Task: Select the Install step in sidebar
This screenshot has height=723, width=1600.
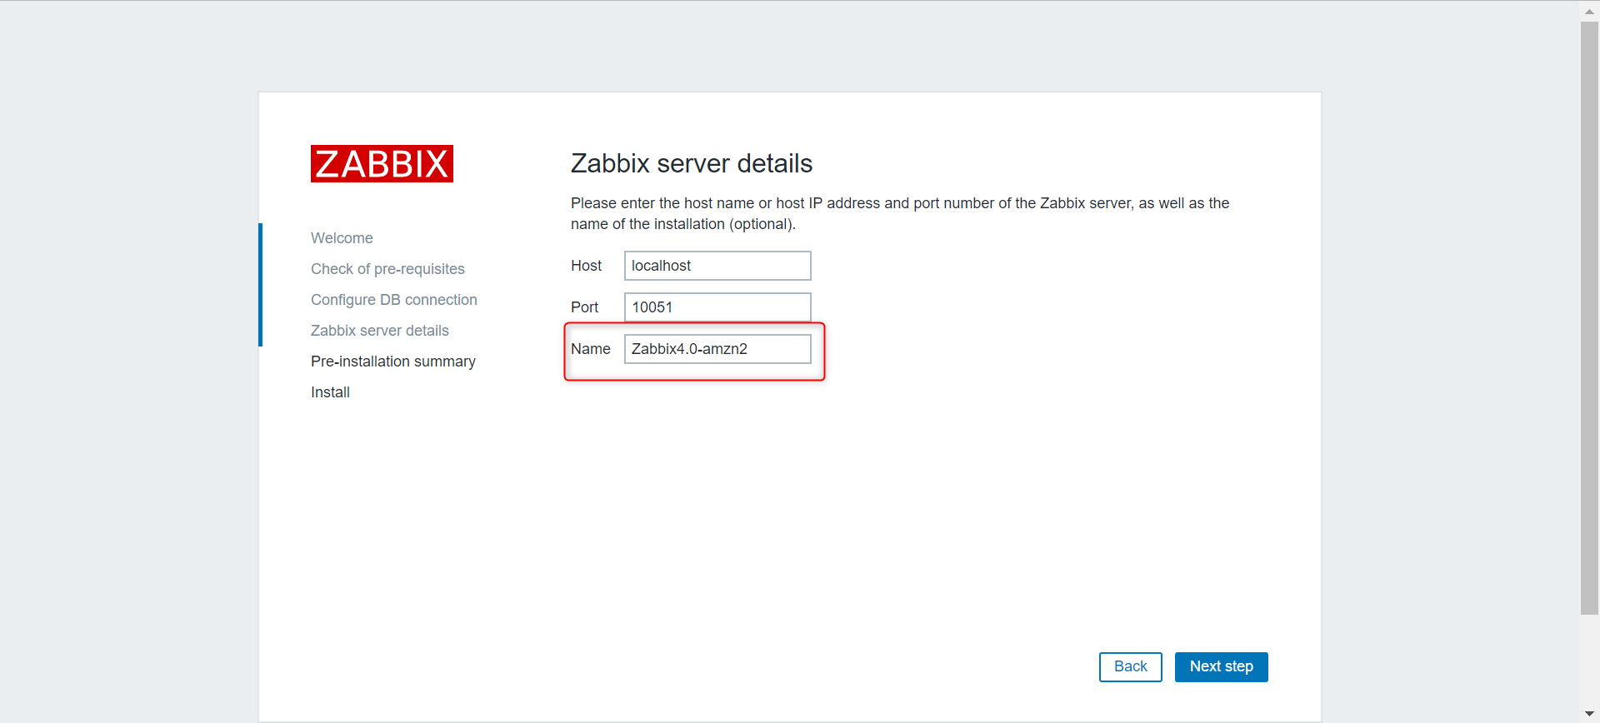Action: click(330, 392)
